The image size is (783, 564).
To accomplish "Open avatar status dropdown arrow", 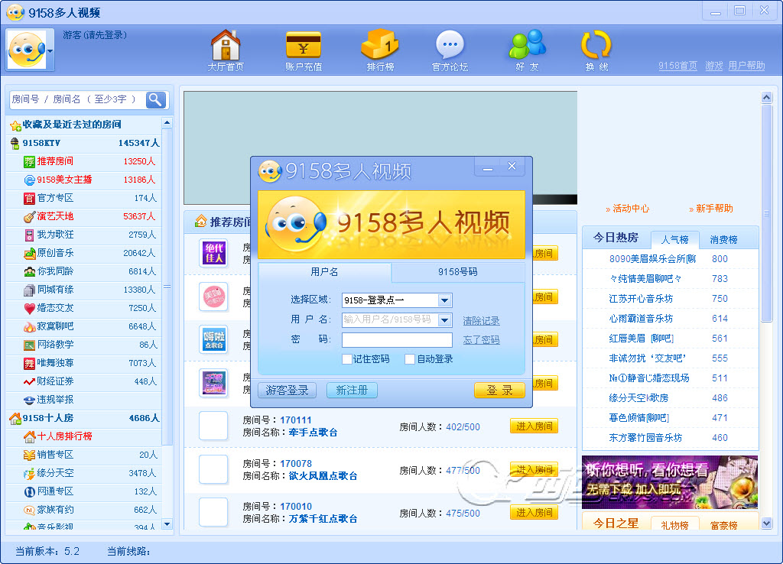I will coord(50,50).
